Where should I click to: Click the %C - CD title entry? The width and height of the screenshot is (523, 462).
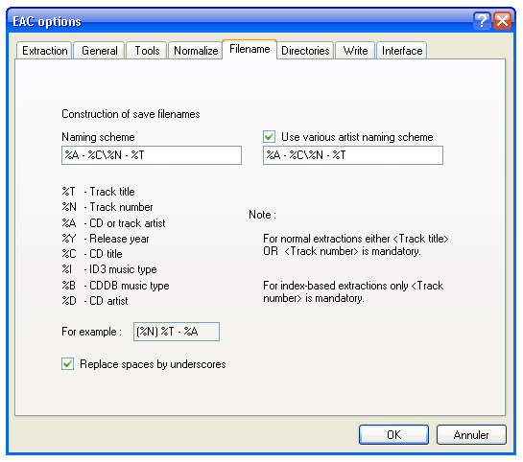92,254
